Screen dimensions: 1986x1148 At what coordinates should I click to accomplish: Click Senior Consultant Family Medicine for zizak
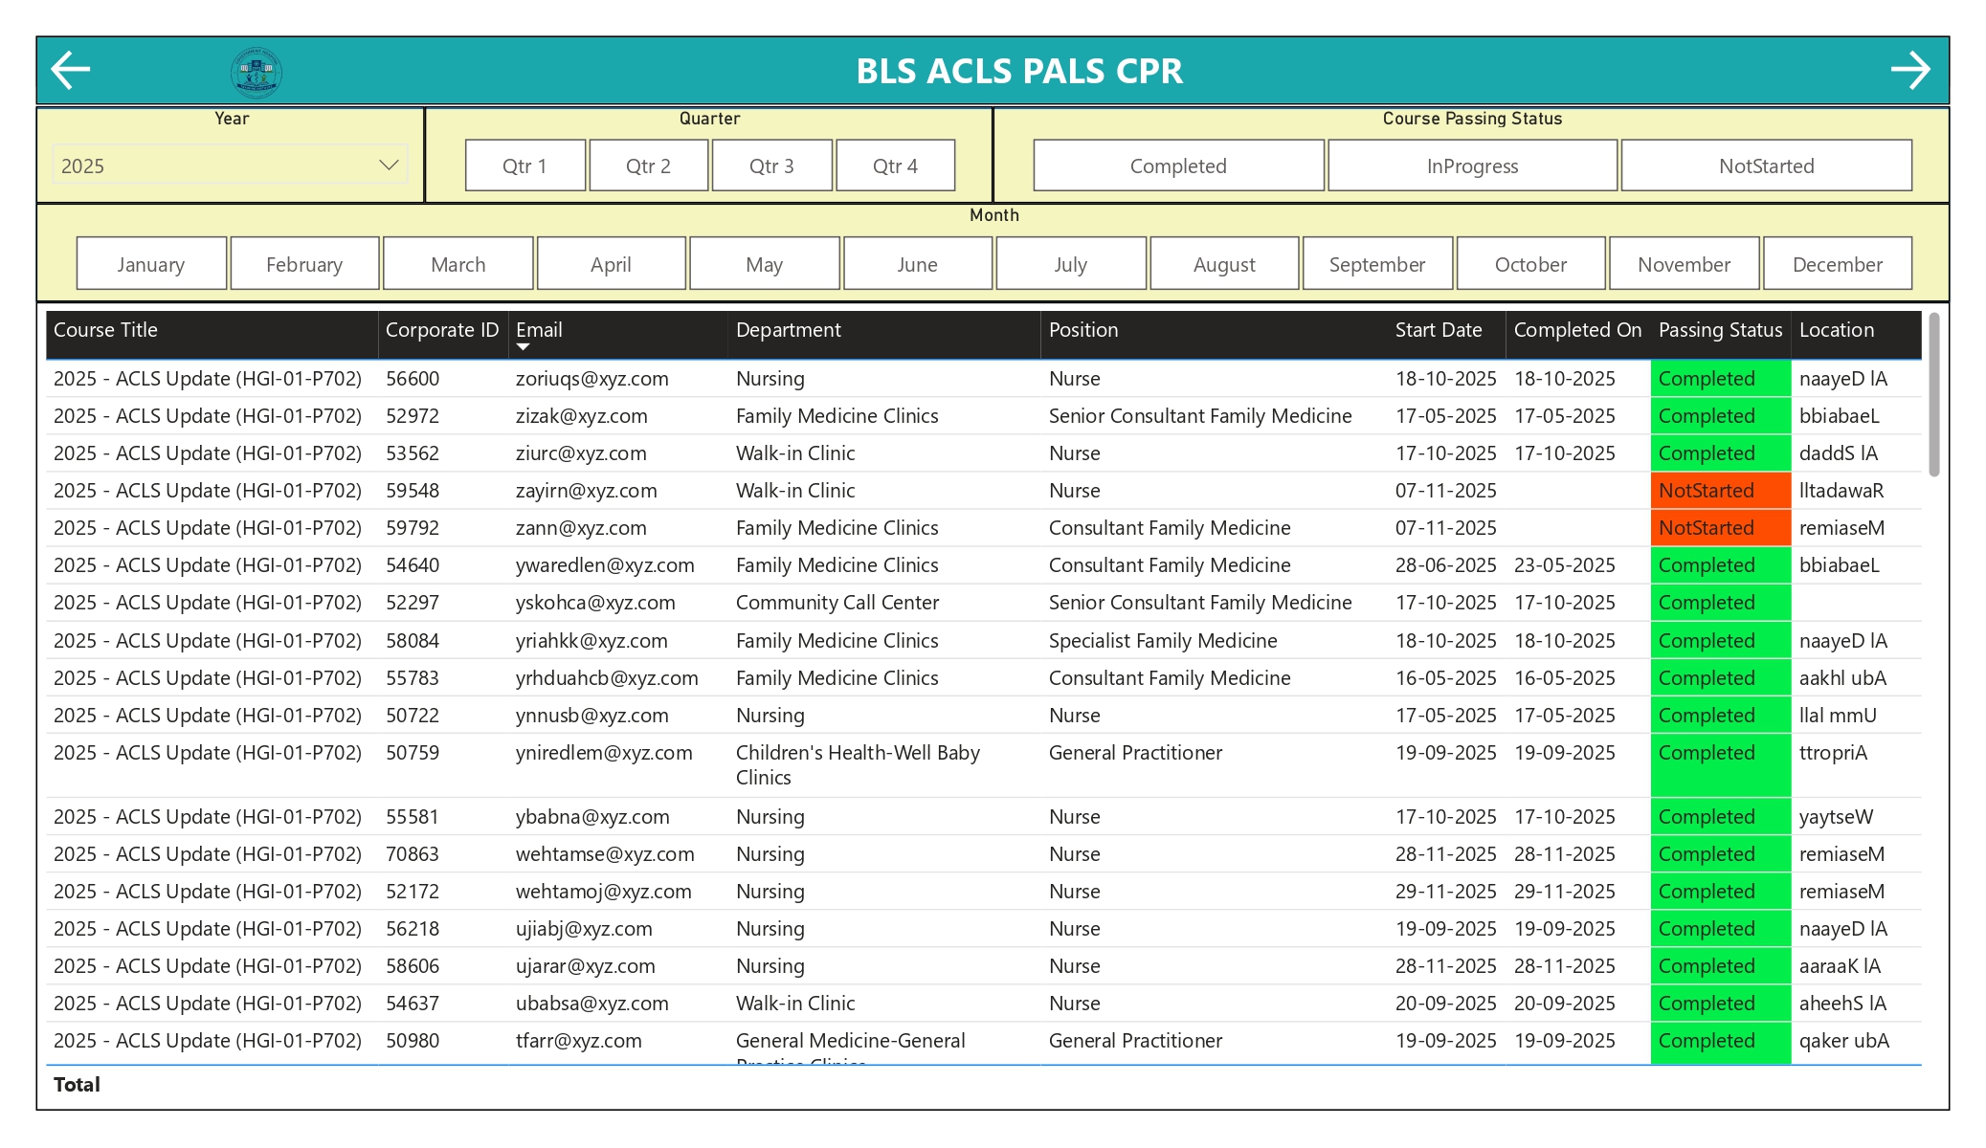[x=1200, y=416]
